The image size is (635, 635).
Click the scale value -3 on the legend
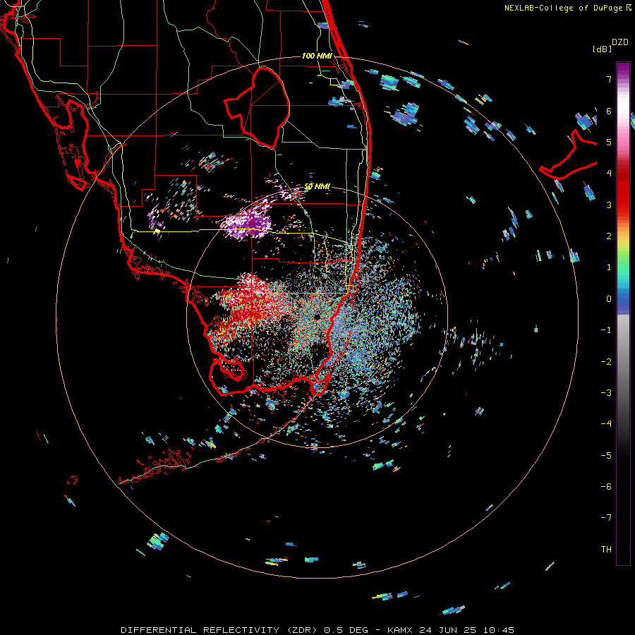point(606,392)
